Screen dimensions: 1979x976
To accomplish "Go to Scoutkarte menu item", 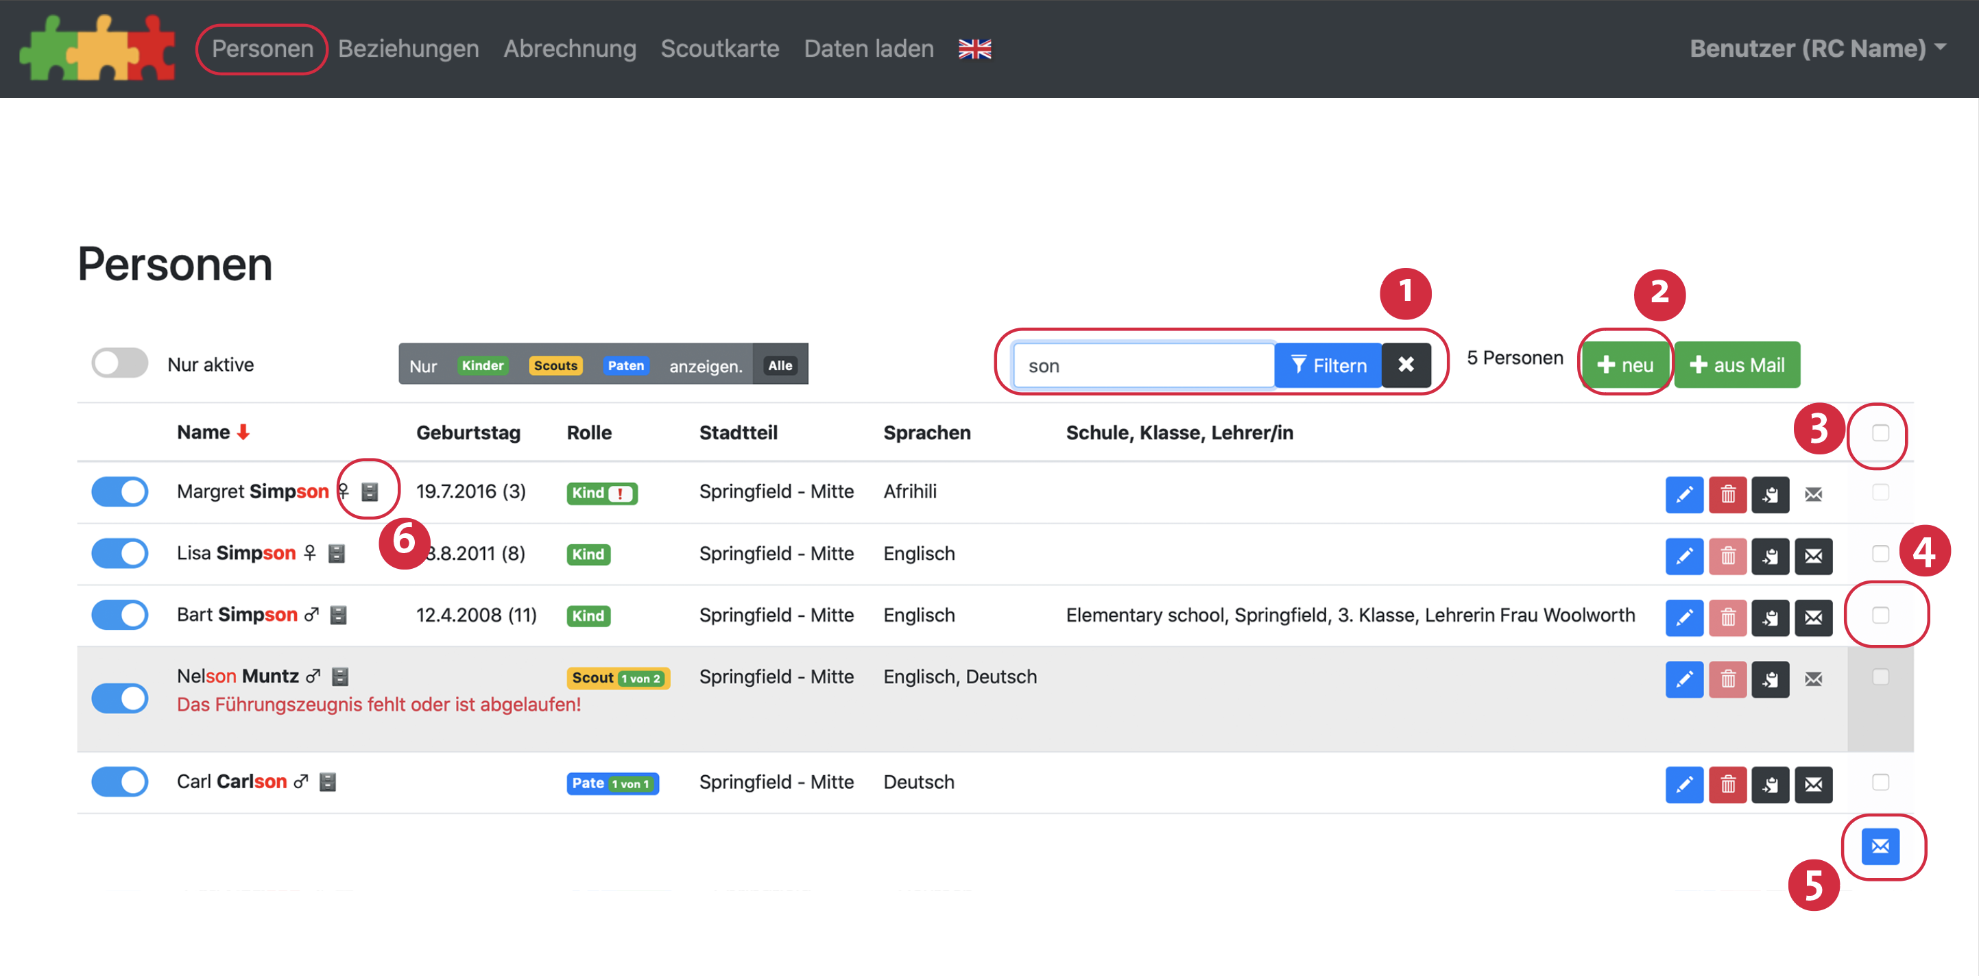I will point(719,49).
